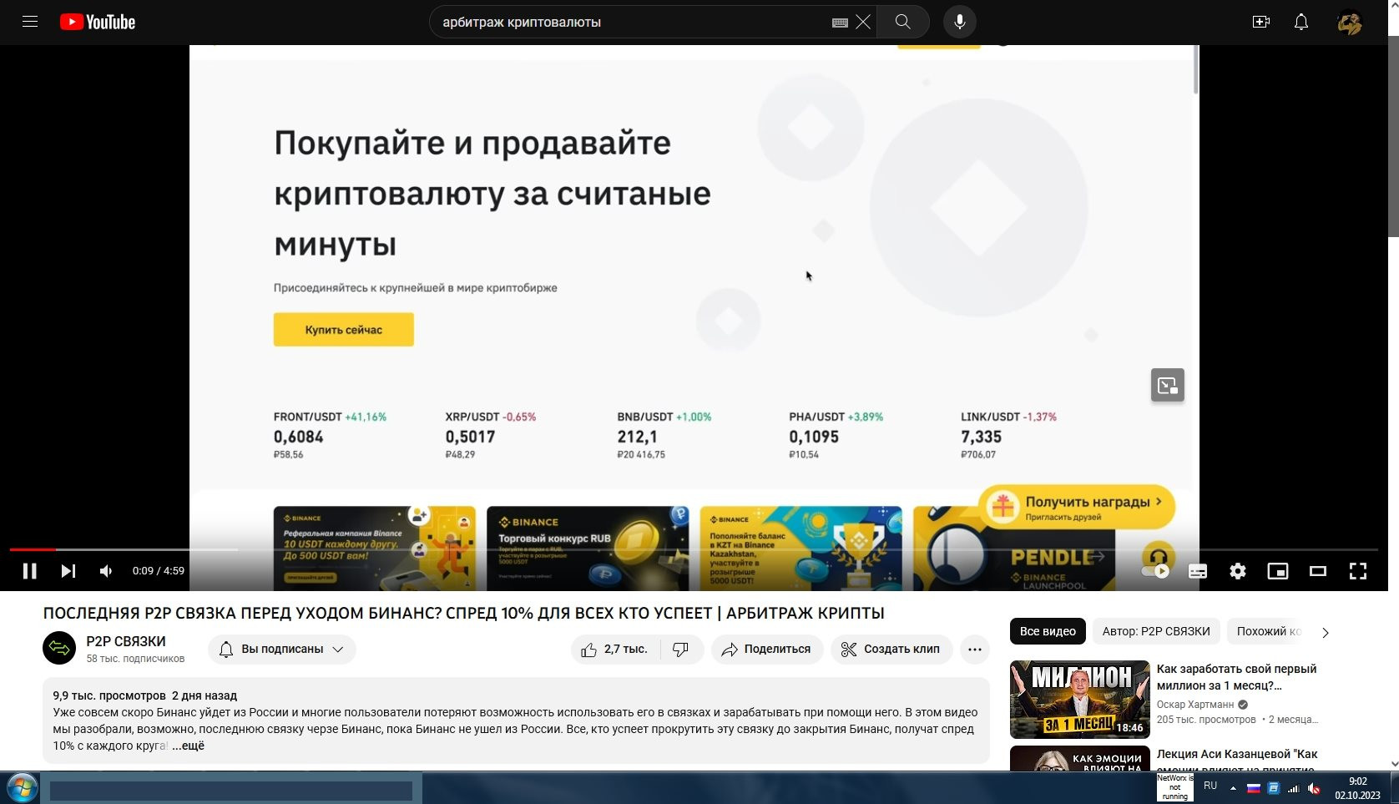Toggle the autoplay switch
This screenshot has height=804, width=1399.
coord(1156,571)
